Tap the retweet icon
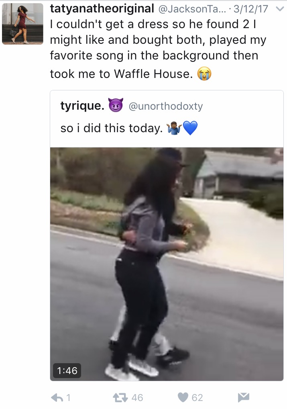The width and height of the screenshot is (287, 409). click(x=120, y=397)
